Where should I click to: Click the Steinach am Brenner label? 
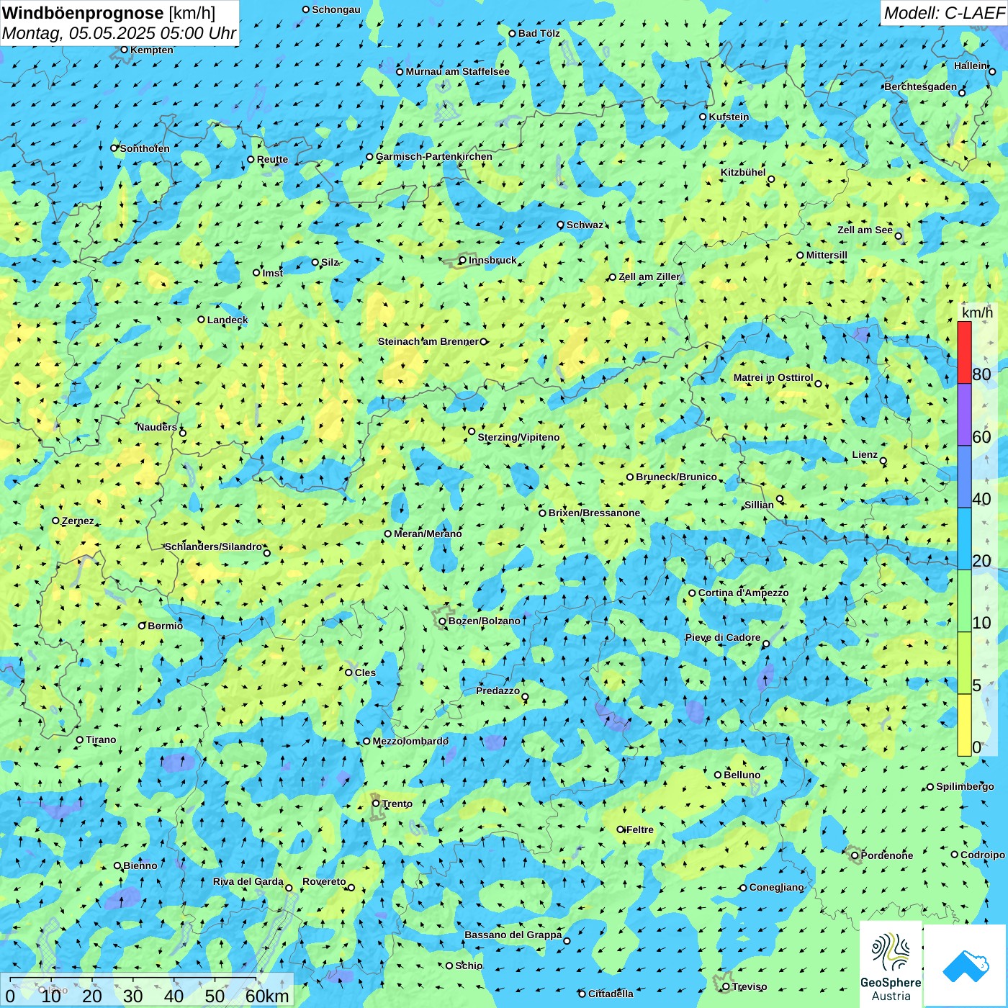click(x=428, y=341)
